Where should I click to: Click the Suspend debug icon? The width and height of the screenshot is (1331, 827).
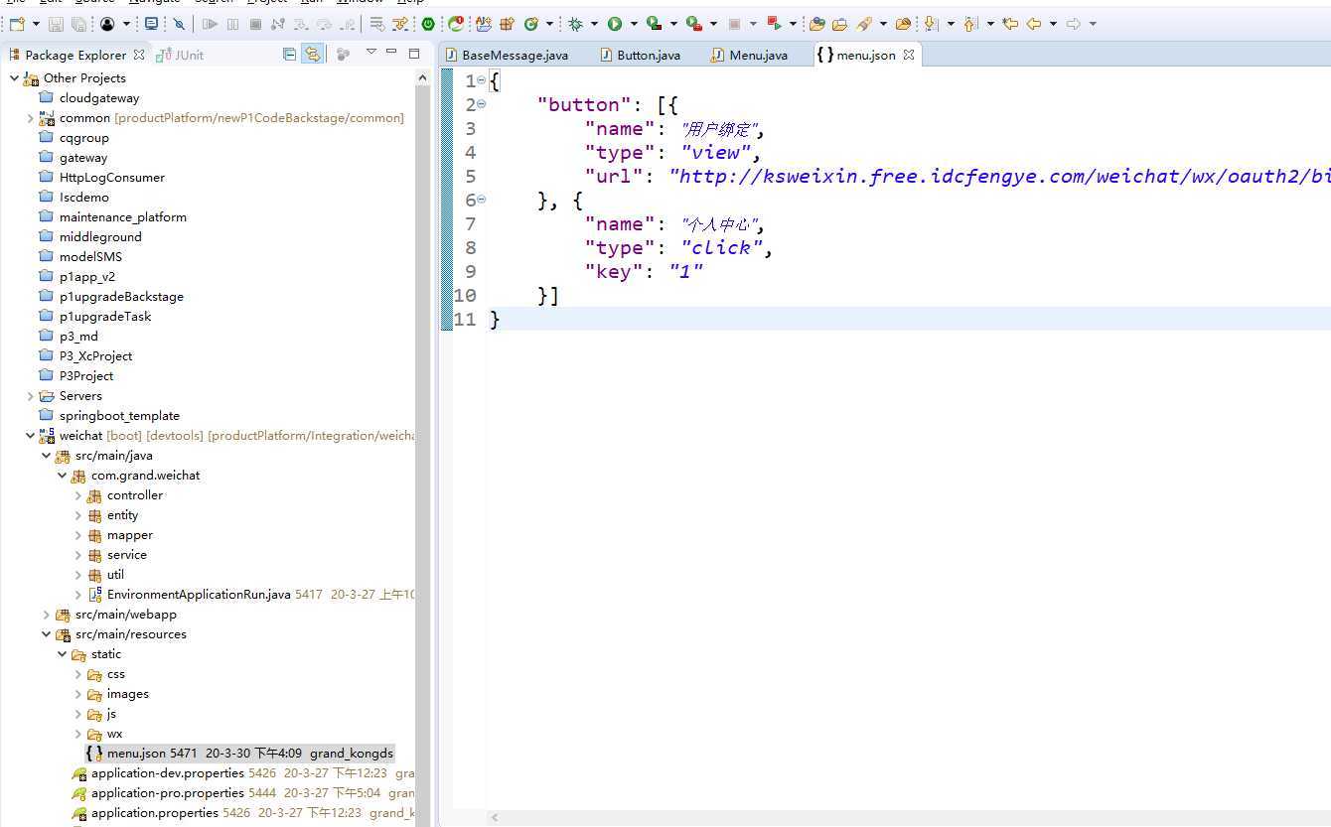tap(232, 24)
